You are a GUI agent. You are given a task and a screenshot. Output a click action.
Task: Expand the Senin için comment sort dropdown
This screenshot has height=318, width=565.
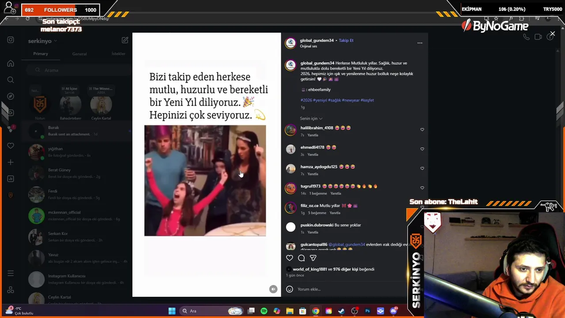(x=311, y=118)
